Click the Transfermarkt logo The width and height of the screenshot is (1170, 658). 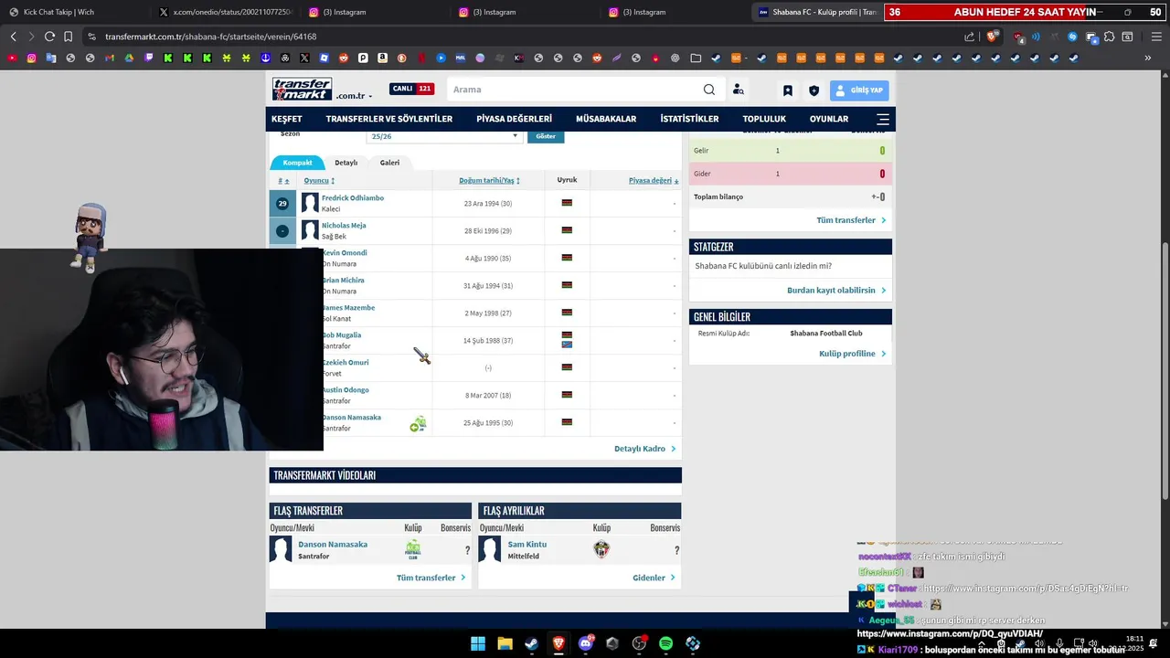click(x=302, y=90)
